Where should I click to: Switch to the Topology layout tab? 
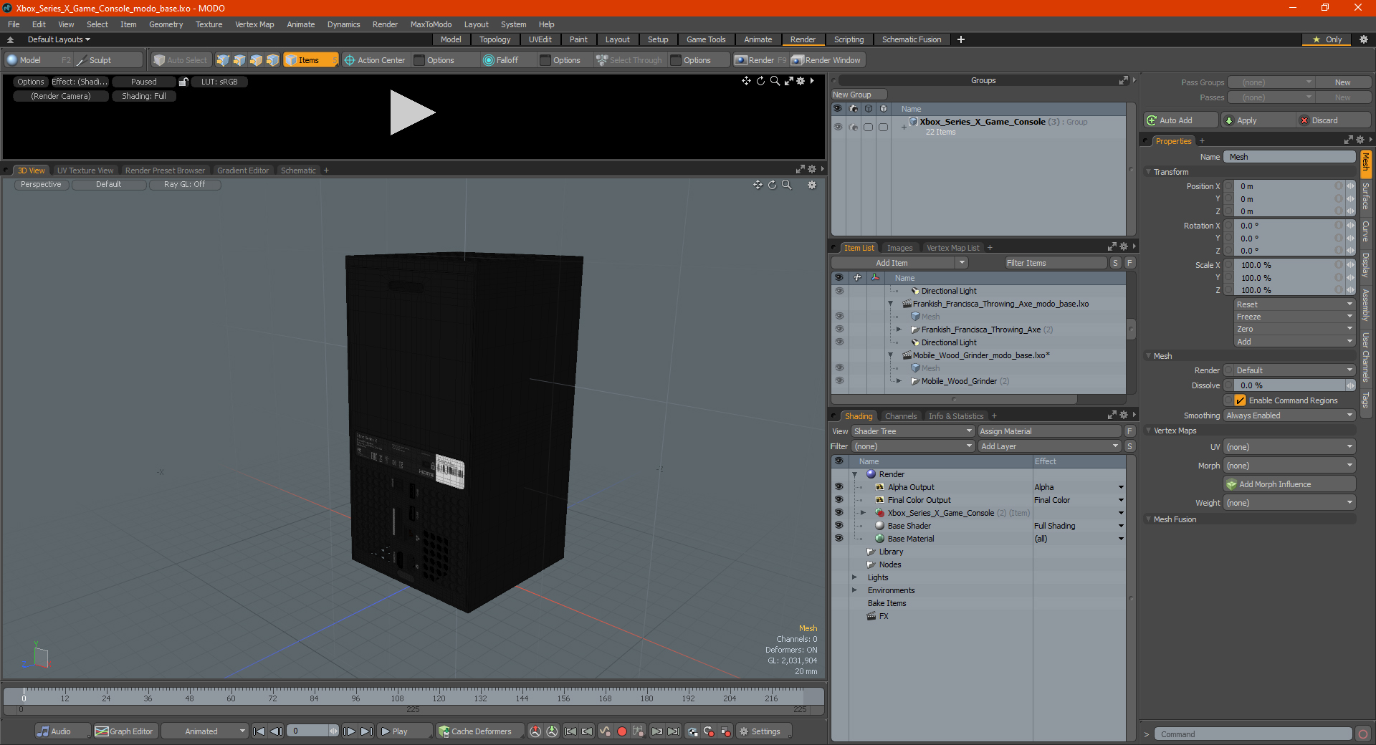(494, 39)
